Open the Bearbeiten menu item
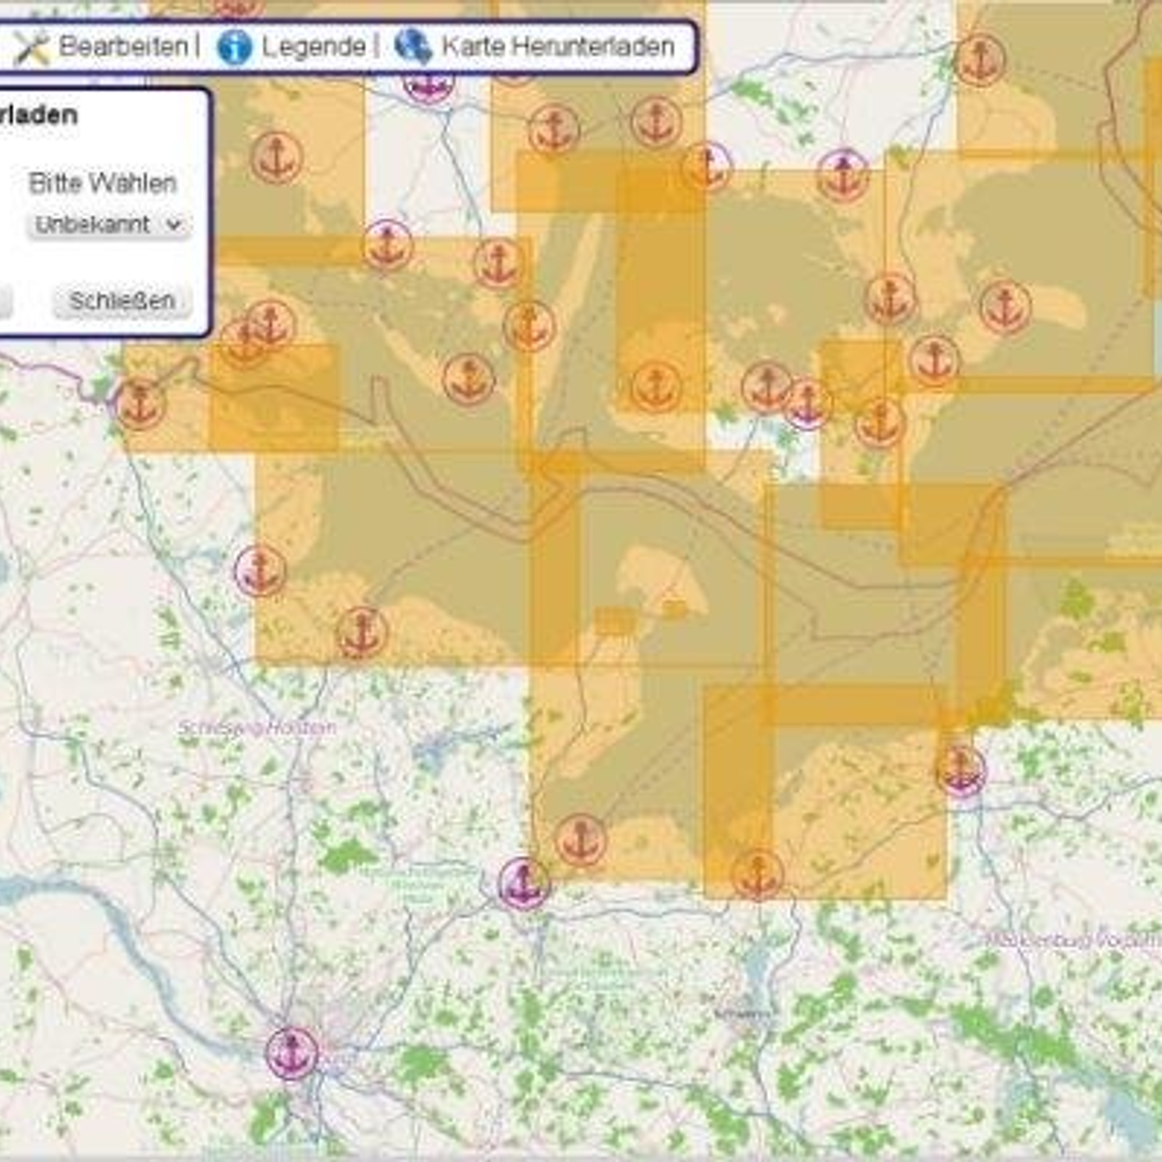 click(123, 46)
